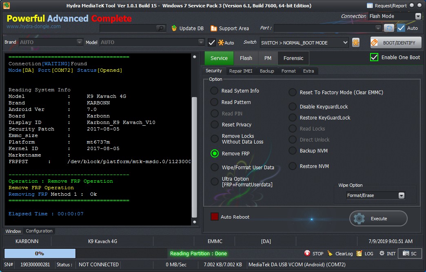Open the Backup sub-tab
Image resolution: width=426 pixels, height=272 pixels.
[267, 71]
